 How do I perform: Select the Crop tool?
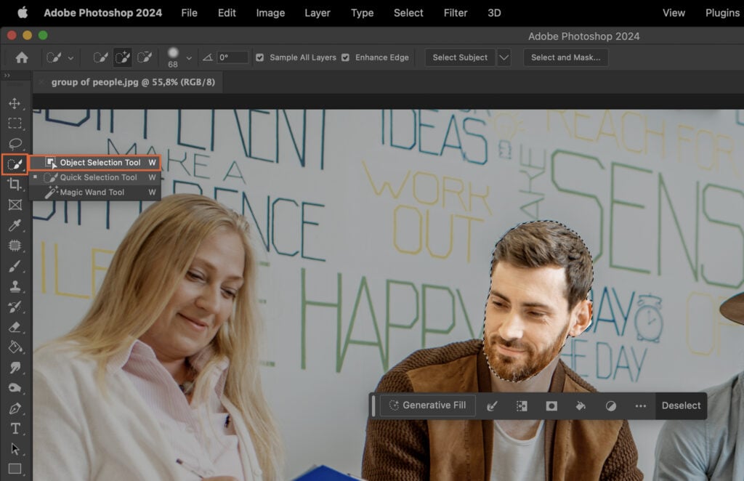point(16,184)
